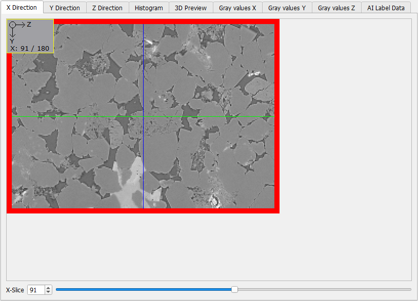Image resolution: width=418 pixels, height=301 pixels.
Task: Click the X: 91 / 180 slice counter
Action: coord(30,48)
